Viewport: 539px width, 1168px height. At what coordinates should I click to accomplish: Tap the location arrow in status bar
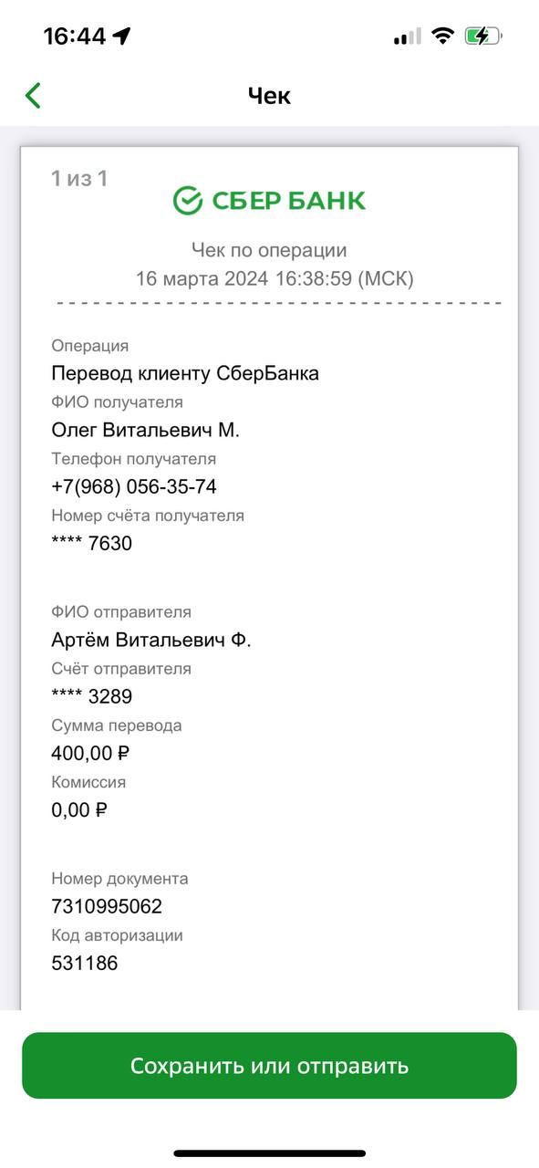pos(122,36)
